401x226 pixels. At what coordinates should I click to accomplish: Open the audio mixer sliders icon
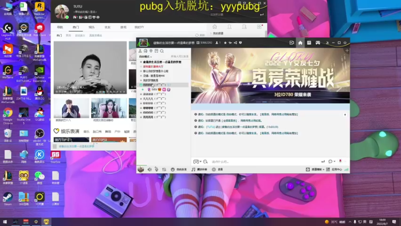164,169
